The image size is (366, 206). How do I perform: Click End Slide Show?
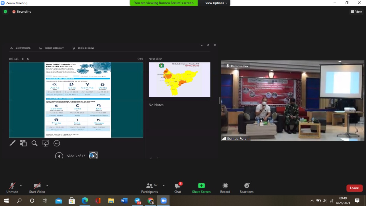pyautogui.click(x=83, y=48)
